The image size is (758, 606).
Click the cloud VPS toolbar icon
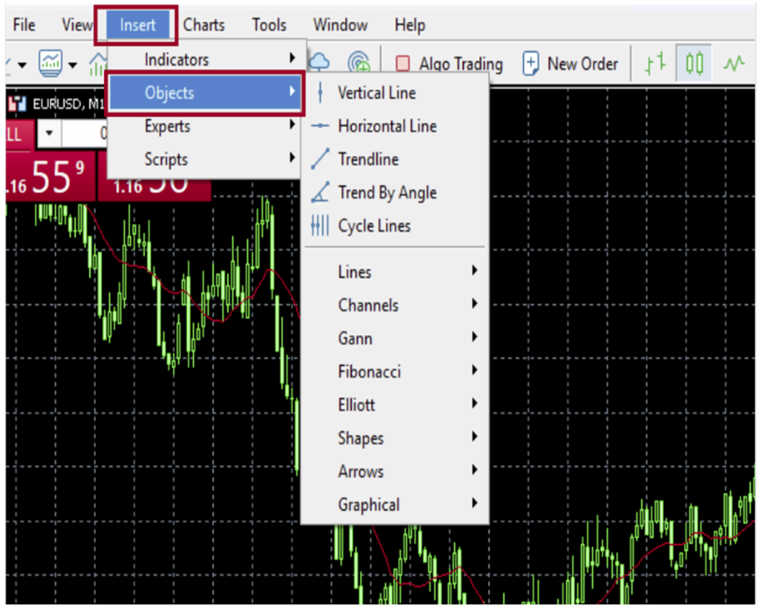320,62
